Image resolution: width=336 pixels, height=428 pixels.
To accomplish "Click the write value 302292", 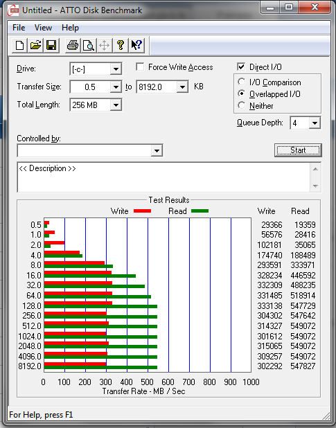I will coord(269,366).
